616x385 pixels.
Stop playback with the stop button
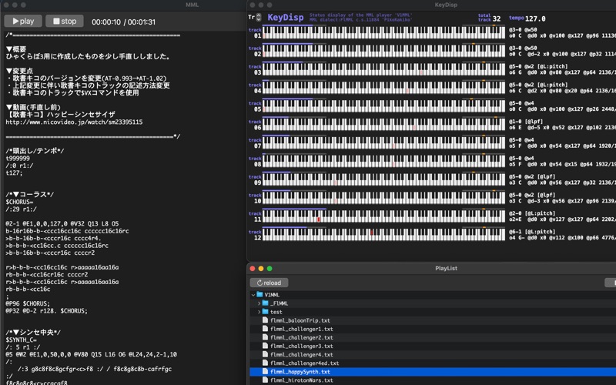coord(65,22)
